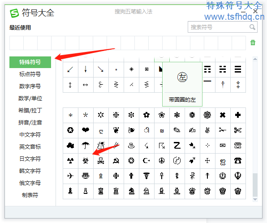Viewport: 267px width, 223px height.
Task: Insert the ankh symbol
Action: point(162,176)
